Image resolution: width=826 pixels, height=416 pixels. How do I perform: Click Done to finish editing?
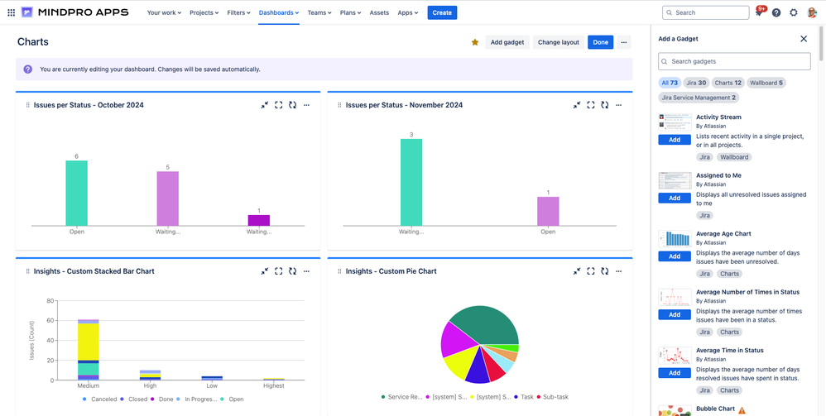[601, 42]
